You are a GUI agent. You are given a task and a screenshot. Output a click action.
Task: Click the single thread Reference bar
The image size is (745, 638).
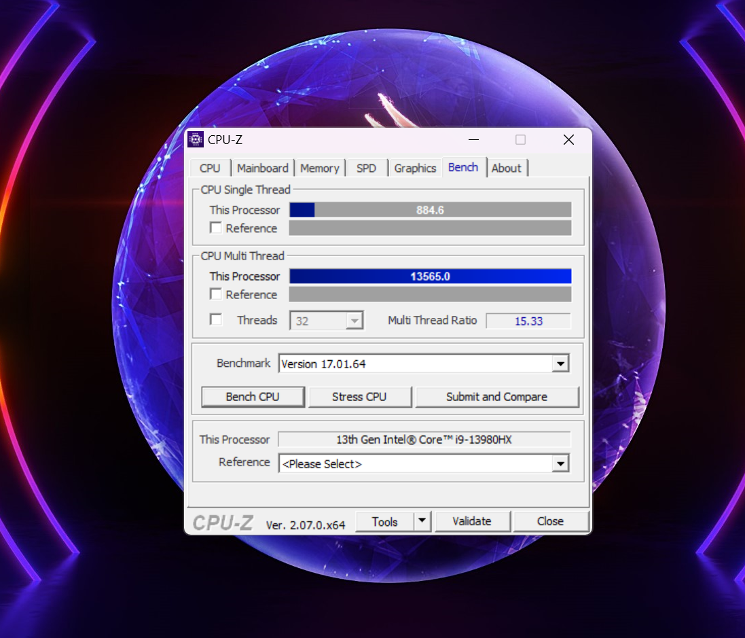pyautogui.click(x=431, y=228)
